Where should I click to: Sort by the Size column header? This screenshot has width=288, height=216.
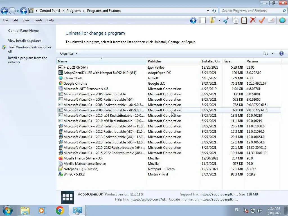[x=234, y=61]
